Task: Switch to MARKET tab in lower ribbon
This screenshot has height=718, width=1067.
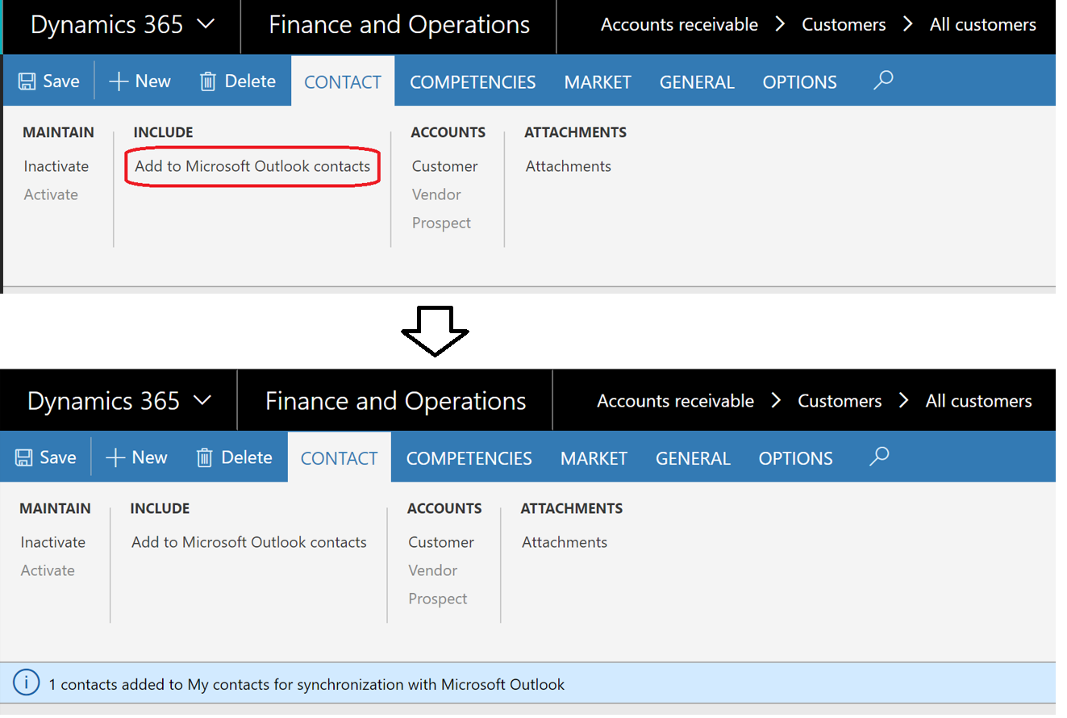Action: point(594,458)
